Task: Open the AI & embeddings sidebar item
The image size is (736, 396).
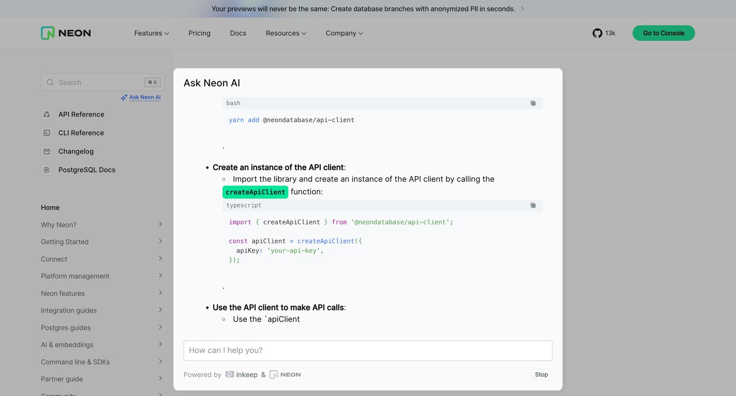Action: pos(67,345)
